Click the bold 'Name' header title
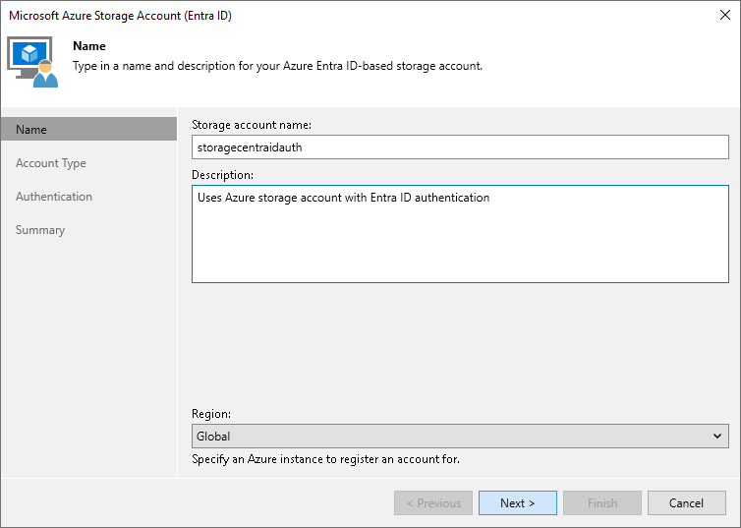This screenshot has width=741, height=528. pos(89,46)
